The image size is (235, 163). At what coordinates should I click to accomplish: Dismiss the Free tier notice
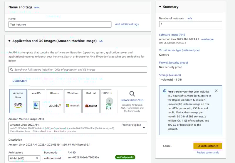point(216,91)
